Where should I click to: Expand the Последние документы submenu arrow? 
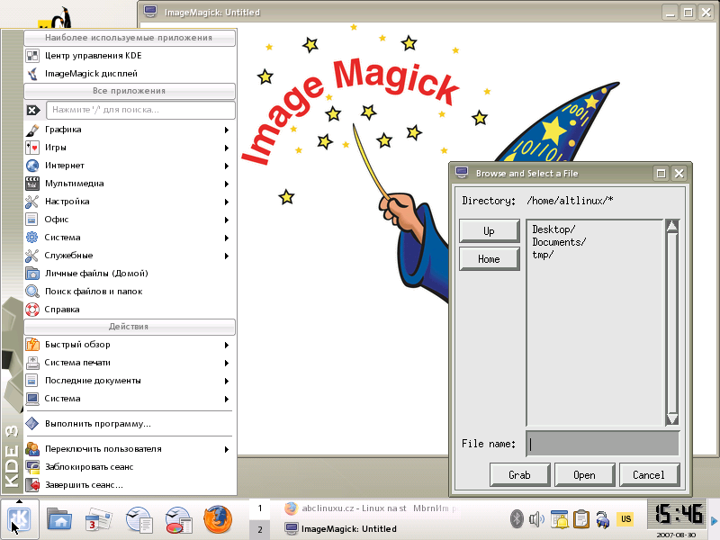227,381
